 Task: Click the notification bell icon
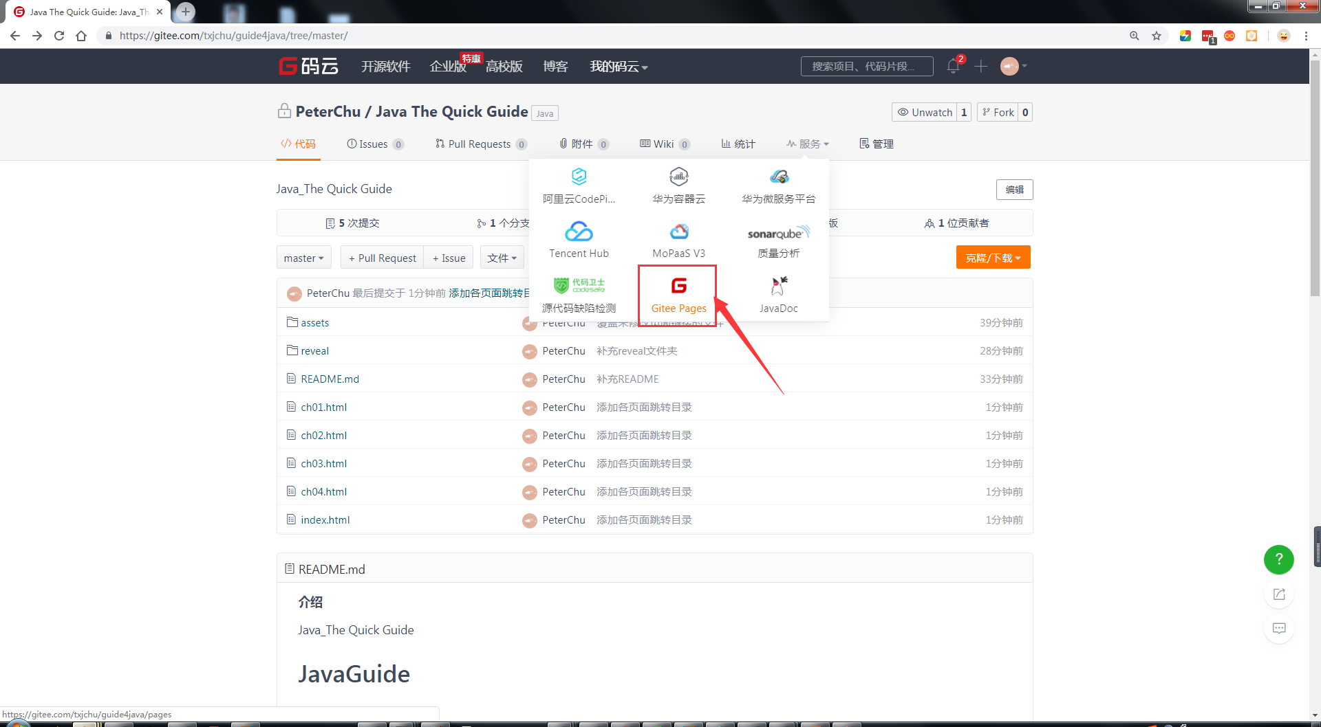click(x=953, y=66)
